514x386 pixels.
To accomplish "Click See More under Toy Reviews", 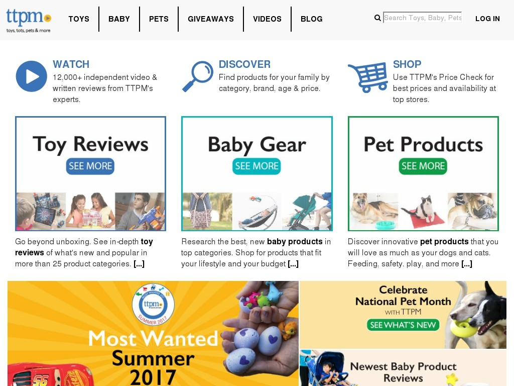I will (x=90, y=166).
